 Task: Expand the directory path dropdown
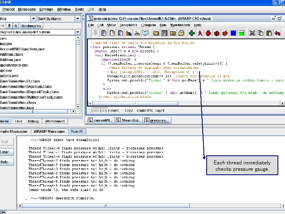(78, 32)
